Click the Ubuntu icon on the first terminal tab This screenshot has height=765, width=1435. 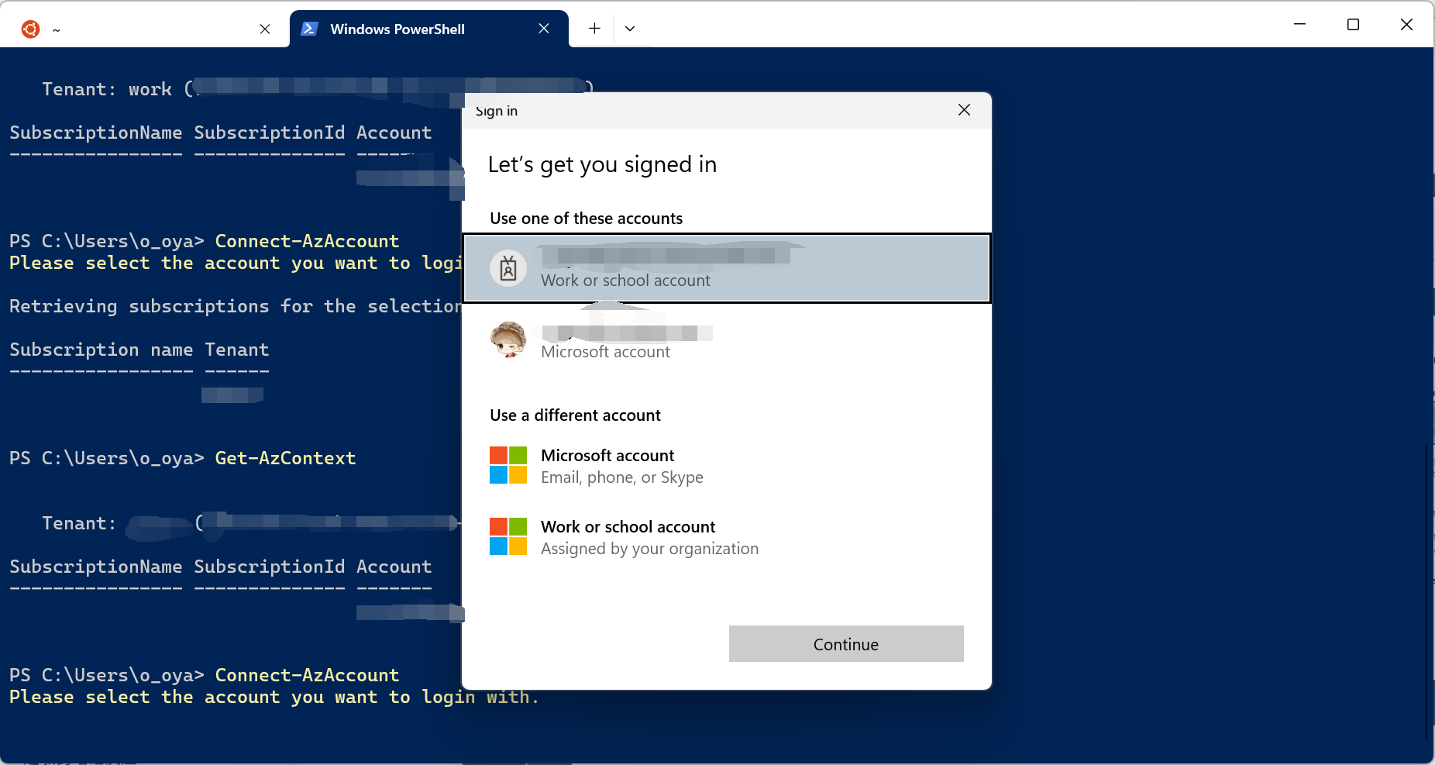point(30,29)
